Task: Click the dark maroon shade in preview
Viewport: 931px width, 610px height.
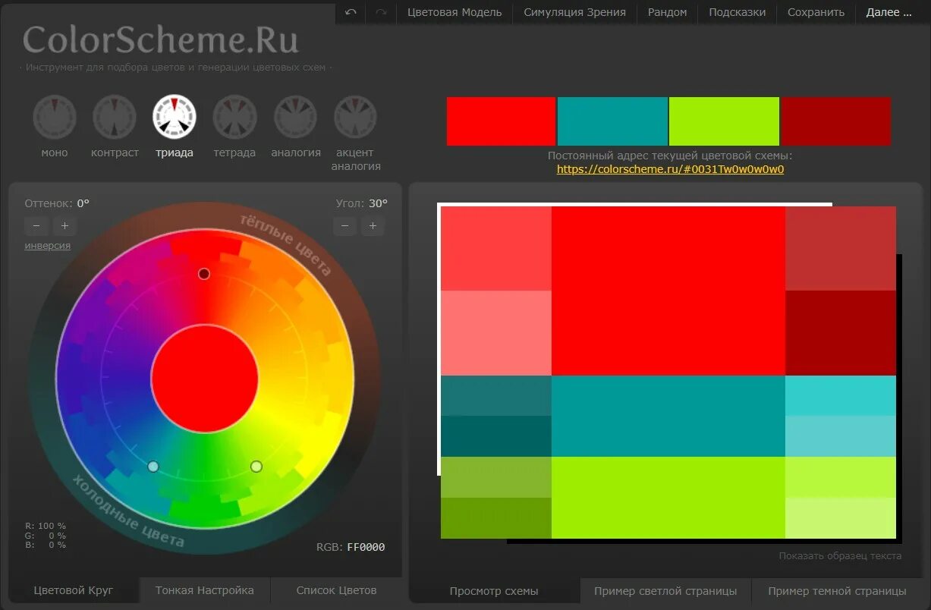Action: tap(841, 333)
